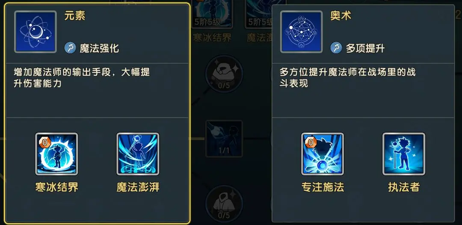
Task: Select the panda talent node showing 0/5
Action: tap(224, 73)
